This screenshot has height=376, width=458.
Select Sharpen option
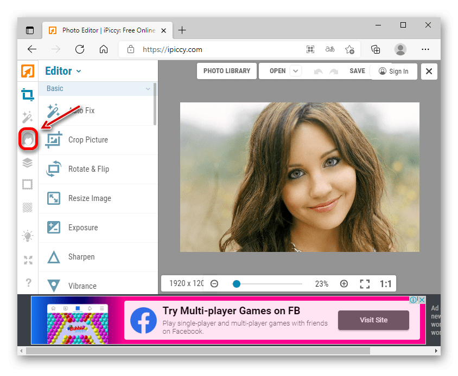pos(98,257)
